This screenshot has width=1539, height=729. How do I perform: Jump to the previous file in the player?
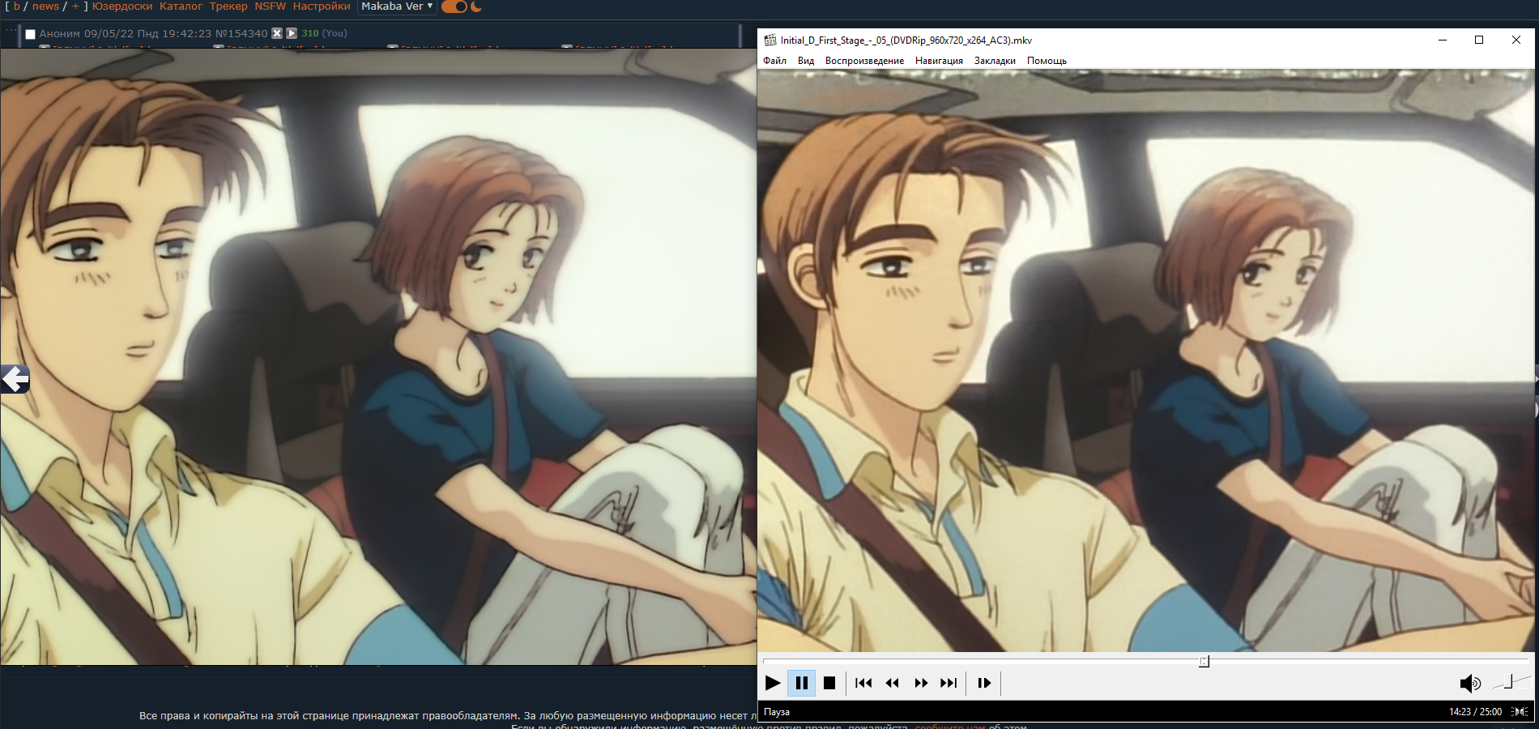click(863, 683)
